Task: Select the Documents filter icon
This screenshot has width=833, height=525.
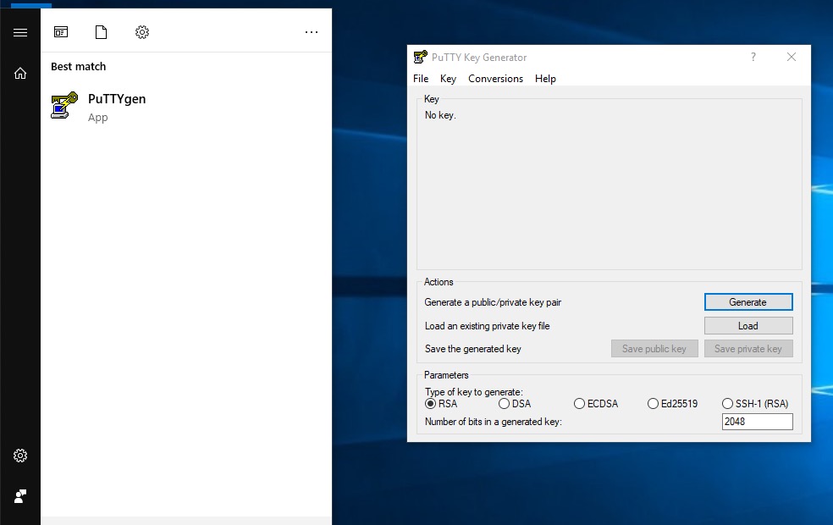Action: pos(102,32)
